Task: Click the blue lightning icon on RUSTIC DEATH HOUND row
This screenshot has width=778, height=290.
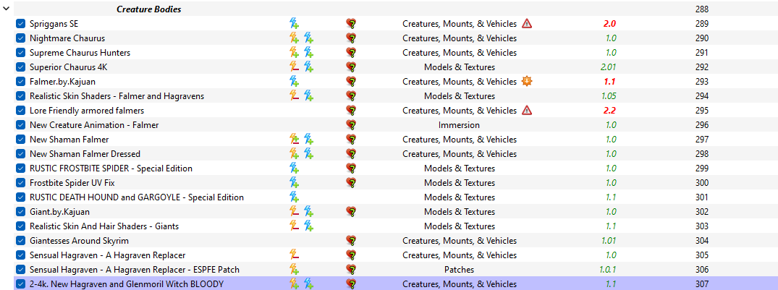Action: tap(295, 197)
